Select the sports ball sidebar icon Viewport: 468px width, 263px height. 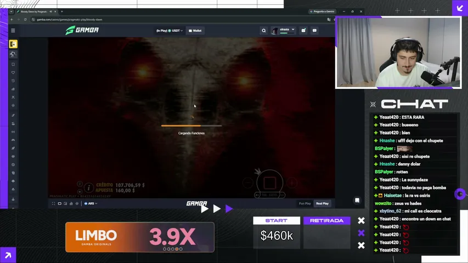click(13, 54)
